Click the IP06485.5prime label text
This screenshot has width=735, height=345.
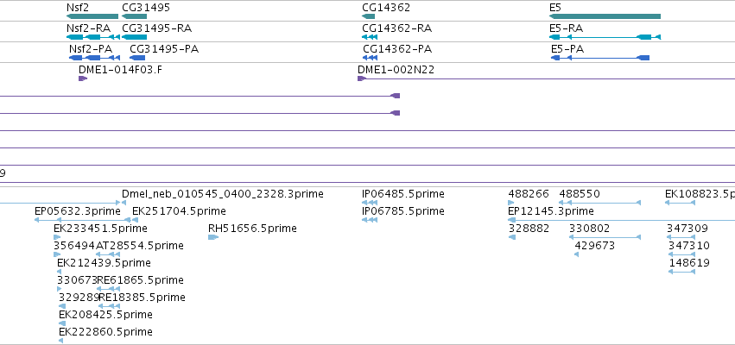(403, 194)
